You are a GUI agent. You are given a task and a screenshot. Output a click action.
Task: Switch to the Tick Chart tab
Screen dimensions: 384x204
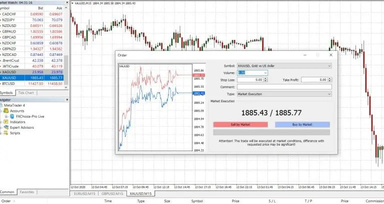(x=26, y=93)
